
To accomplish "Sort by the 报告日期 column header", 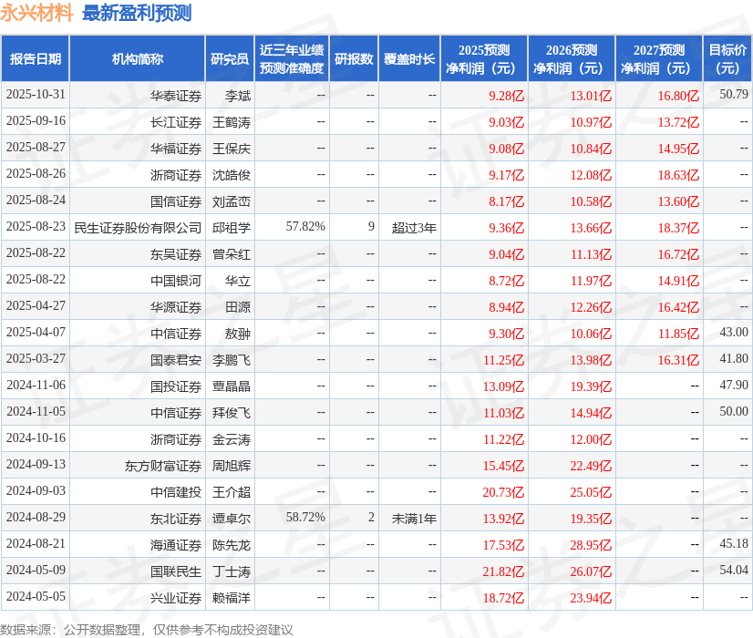I will [36, 57].
